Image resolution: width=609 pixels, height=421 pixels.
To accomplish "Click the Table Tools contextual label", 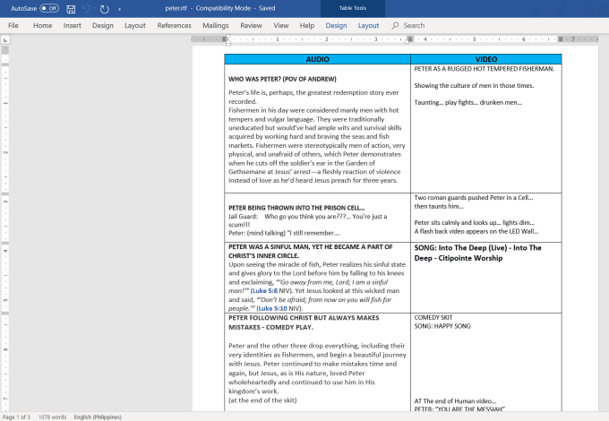I will [x=353, y=8].
